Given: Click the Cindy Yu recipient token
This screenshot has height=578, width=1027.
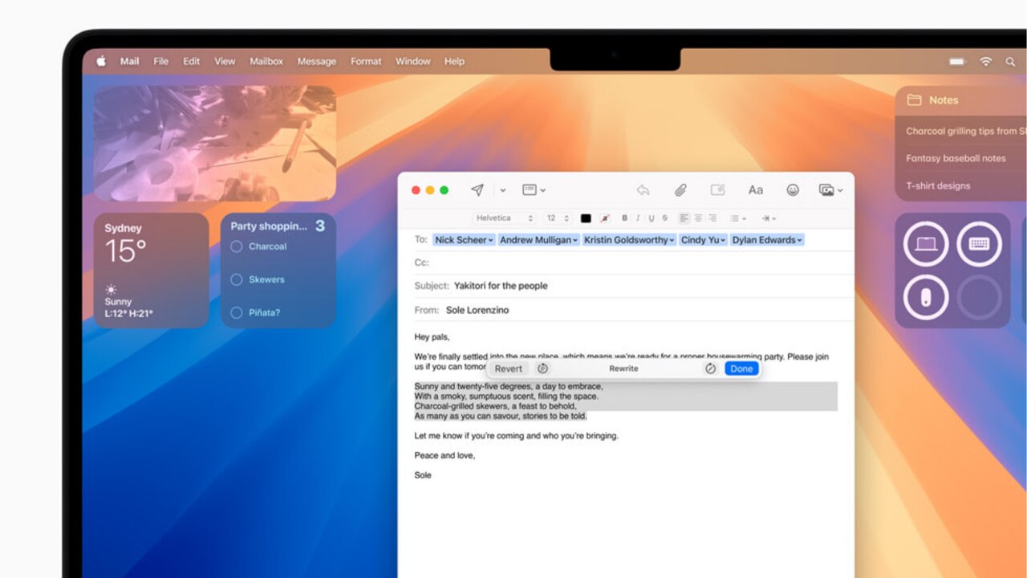Looking at the screenshot, I should click(704, 240).
